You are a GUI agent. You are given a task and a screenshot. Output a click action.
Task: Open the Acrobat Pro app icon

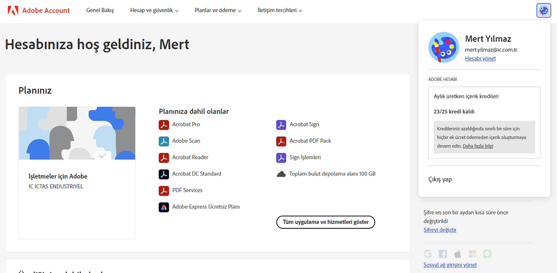coord(164,125)
